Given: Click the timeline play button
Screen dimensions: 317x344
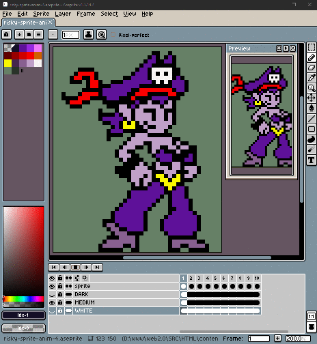Looking at the screenshot, I should (75, 267).
